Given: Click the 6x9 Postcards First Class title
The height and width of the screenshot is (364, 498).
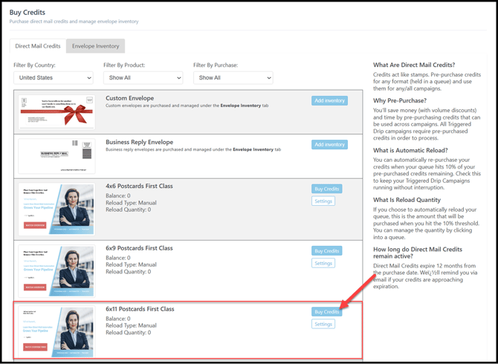Looking at the screenshot, I should click(139, 248).
